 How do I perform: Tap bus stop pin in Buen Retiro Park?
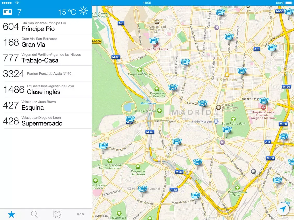(x=227, y=130)
